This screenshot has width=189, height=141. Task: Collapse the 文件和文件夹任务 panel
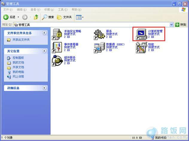(44, 33)
